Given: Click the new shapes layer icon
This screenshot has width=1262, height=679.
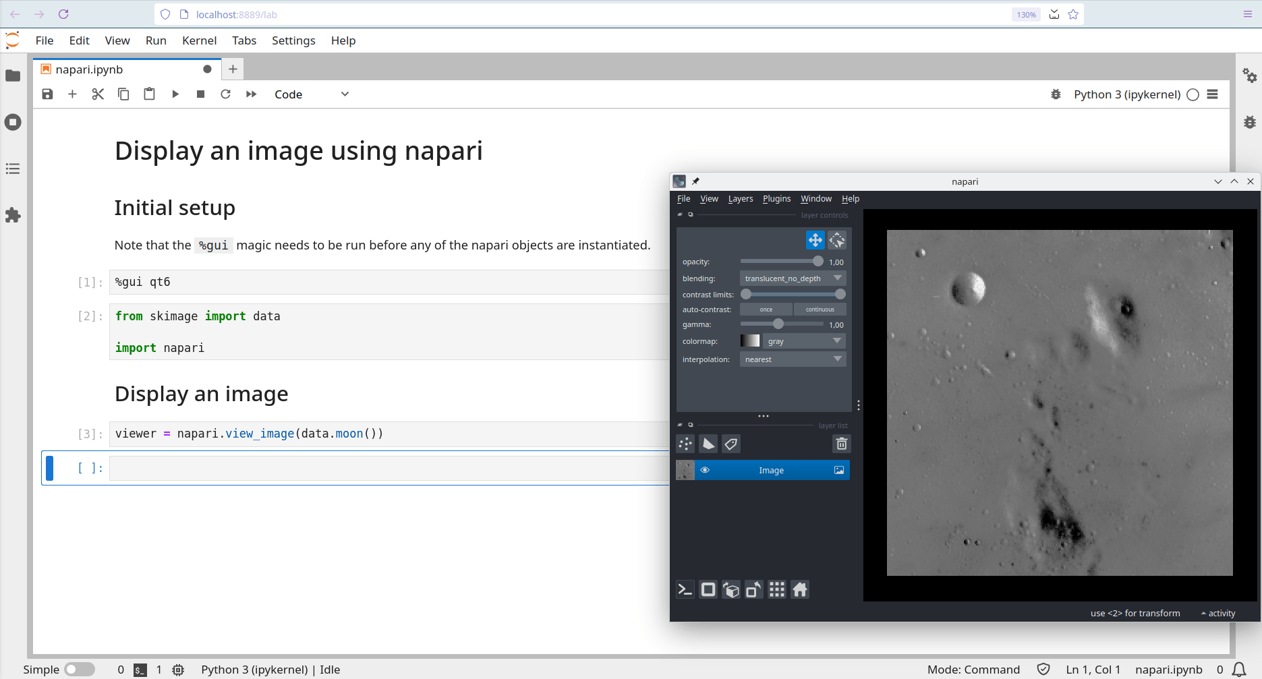Looking at the screenshot, I should point(708,444).
